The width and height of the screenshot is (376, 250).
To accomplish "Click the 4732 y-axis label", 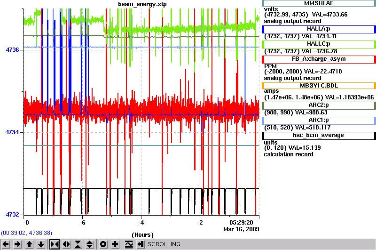I will (x=13, y=215).
